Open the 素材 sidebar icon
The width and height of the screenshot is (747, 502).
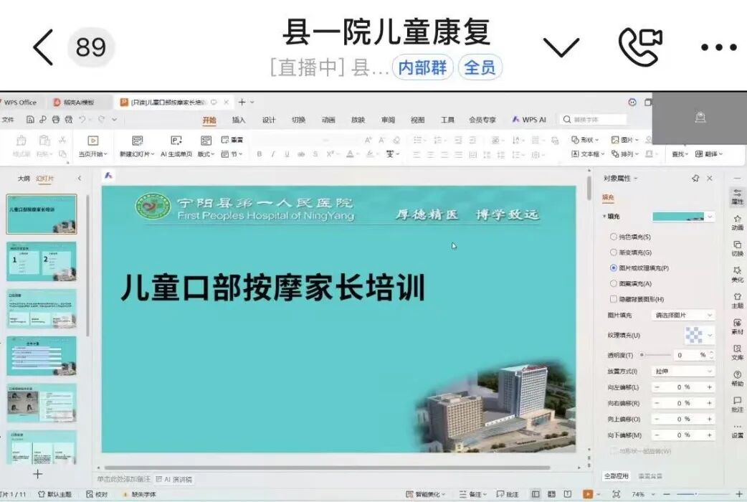(x=738, y=326)
